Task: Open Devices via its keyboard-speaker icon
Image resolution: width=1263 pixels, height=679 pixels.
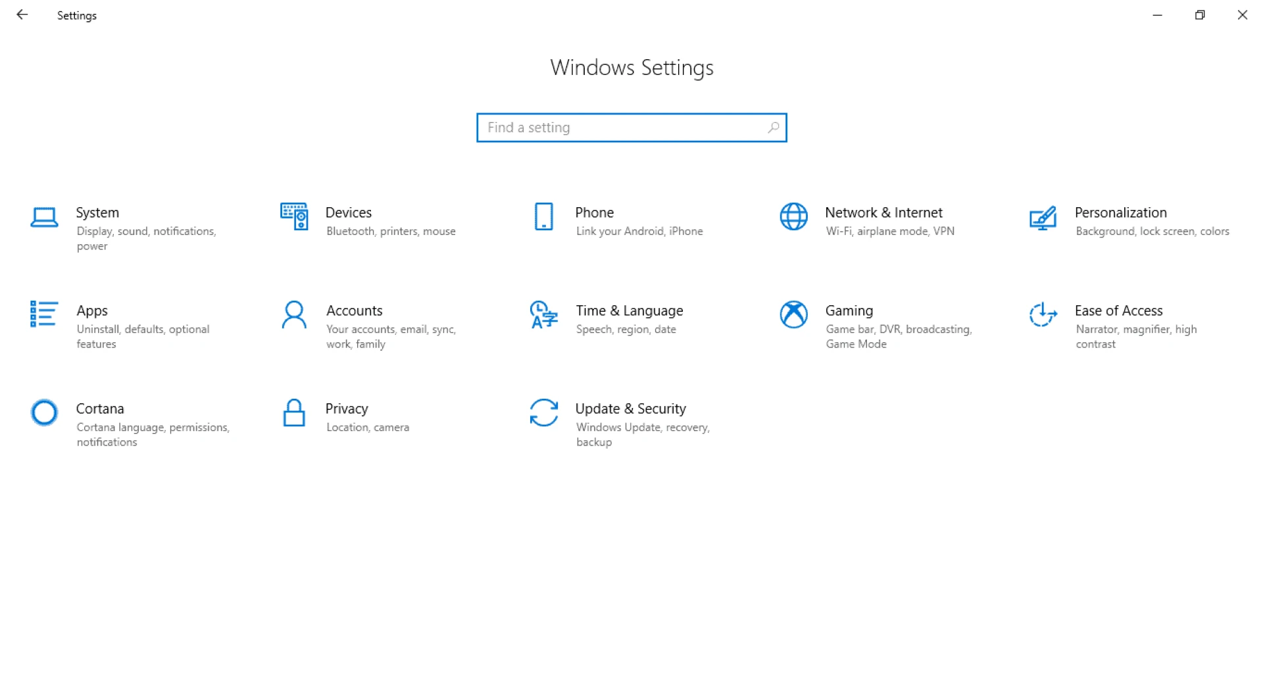Action: (294, 216)
